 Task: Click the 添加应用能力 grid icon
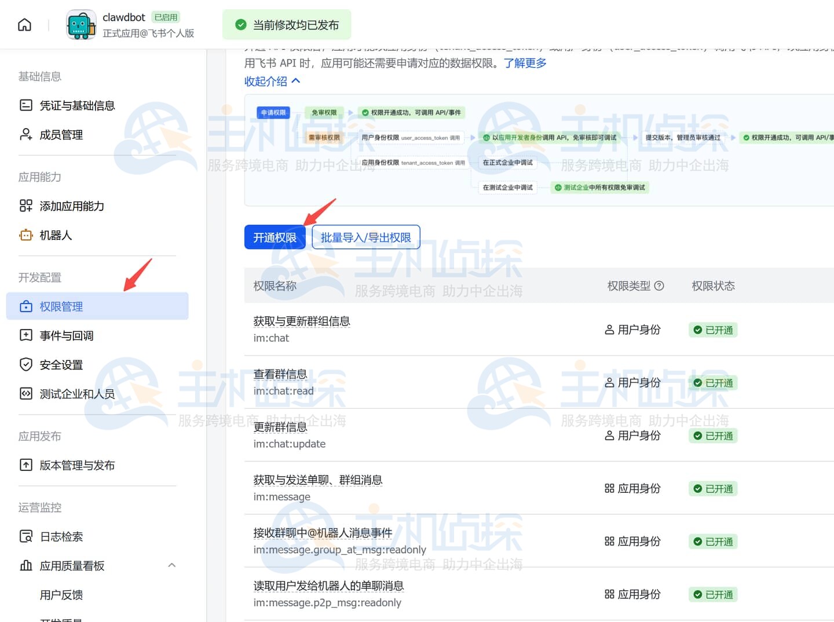pyautogui.click(x=26, y=206)
